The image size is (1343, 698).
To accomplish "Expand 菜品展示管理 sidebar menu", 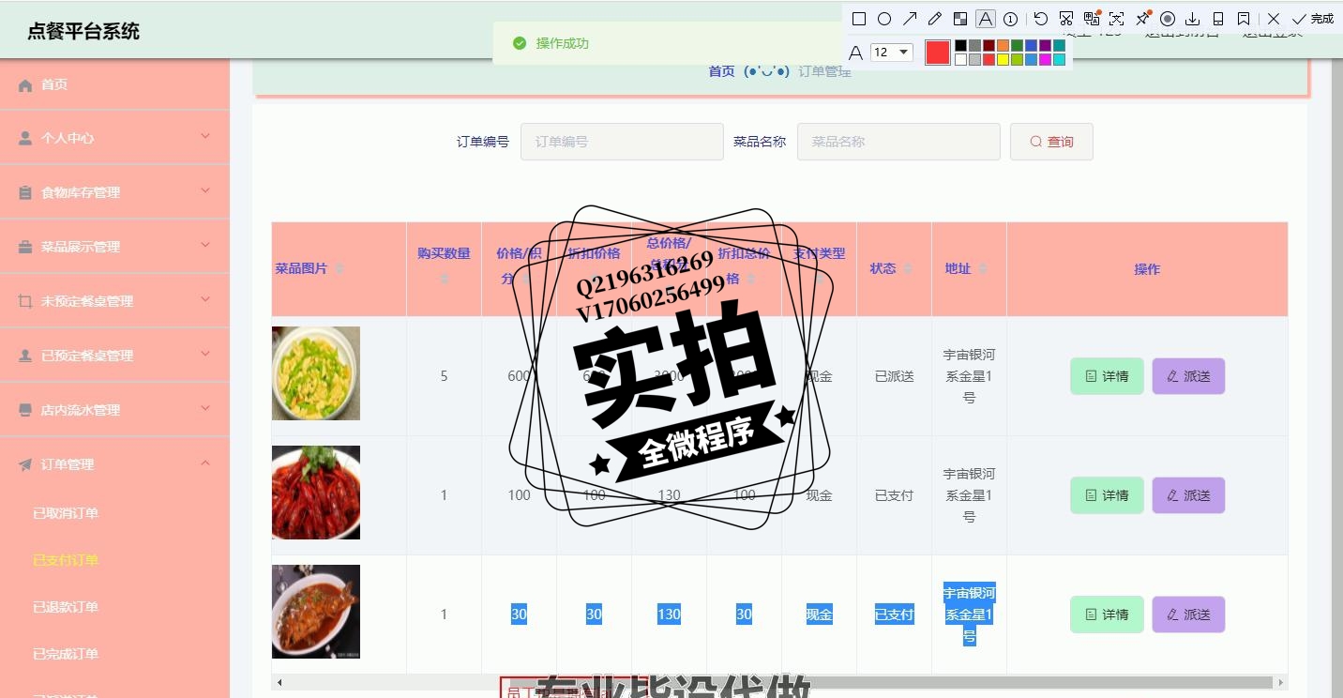I will click(114, 246).
